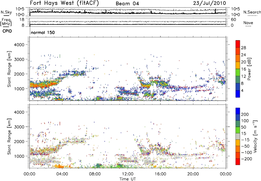Screen dimensions: 261x181
Task: Click the '60' Nave axis value
Action: pos(233,20)
